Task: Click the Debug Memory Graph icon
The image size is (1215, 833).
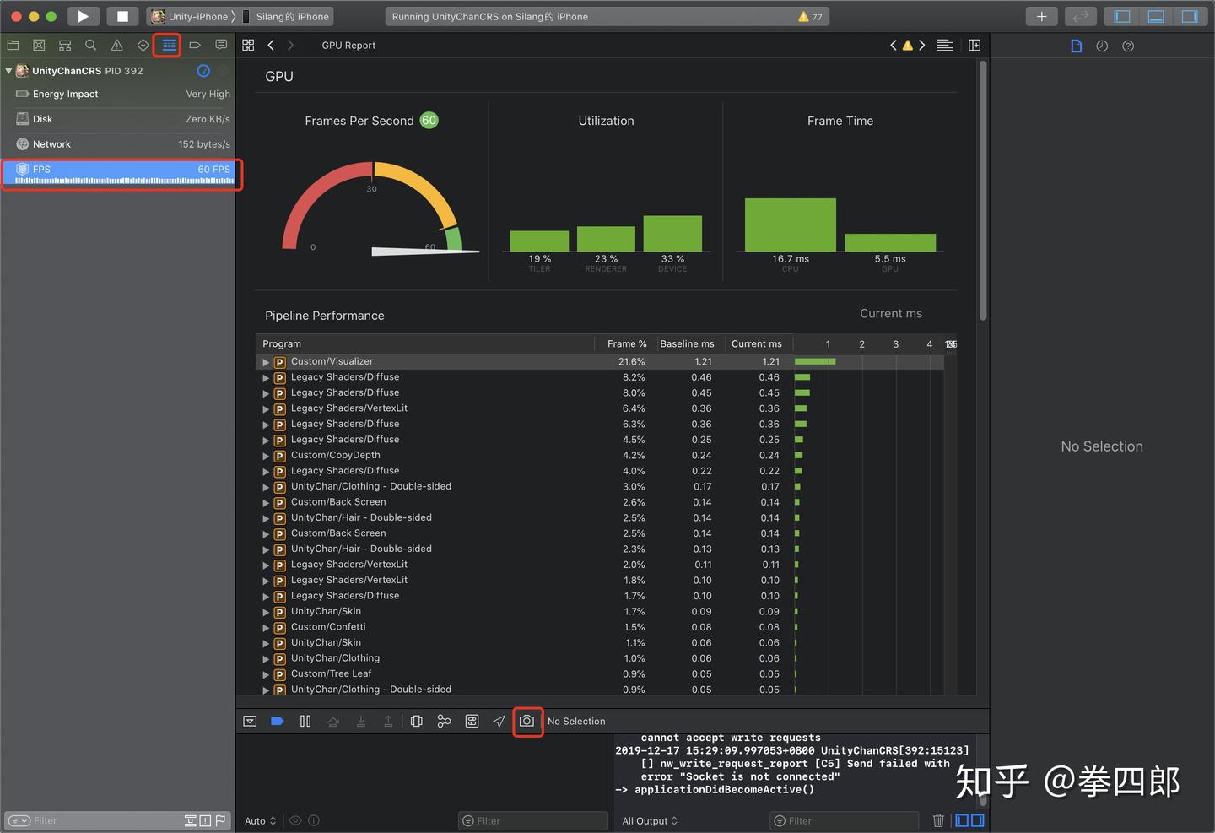Action: [444, 721]
